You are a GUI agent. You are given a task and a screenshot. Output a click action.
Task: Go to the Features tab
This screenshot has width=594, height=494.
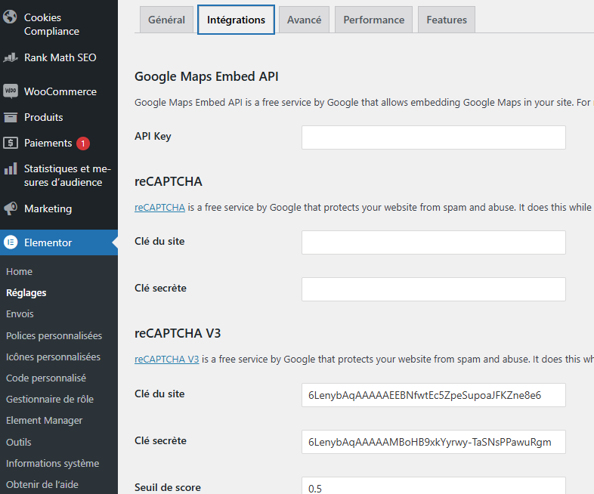click(446, 20)
